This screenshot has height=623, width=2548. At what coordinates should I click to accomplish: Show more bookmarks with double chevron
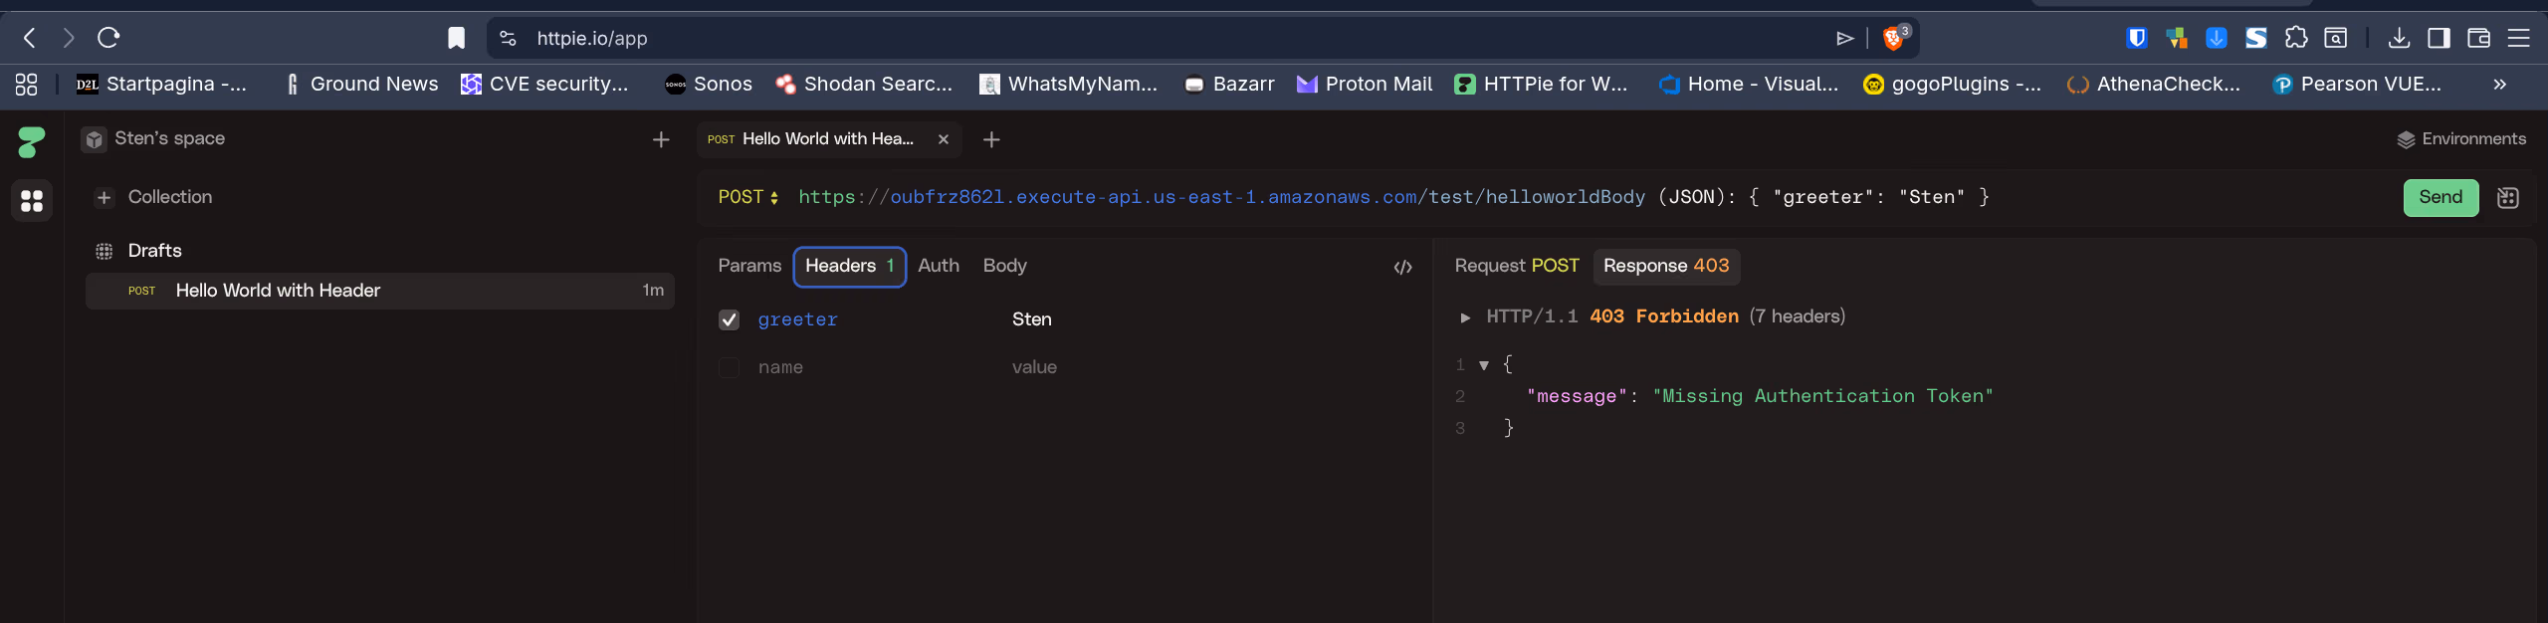(2499, 85)
